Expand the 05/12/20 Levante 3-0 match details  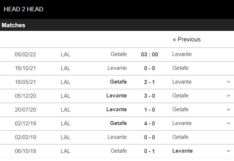[229, 96]
